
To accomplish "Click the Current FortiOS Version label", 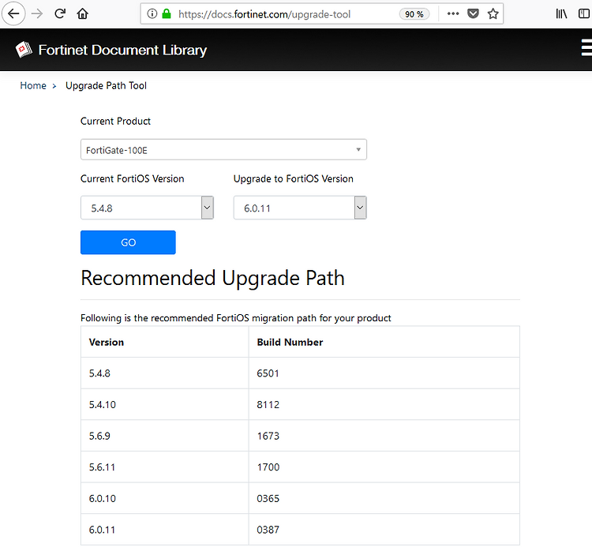I will 132,178.
